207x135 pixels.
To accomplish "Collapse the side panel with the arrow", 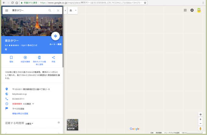I will pos(65,10).
